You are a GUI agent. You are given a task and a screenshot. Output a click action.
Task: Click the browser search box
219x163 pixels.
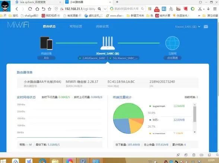coord(127,9)
